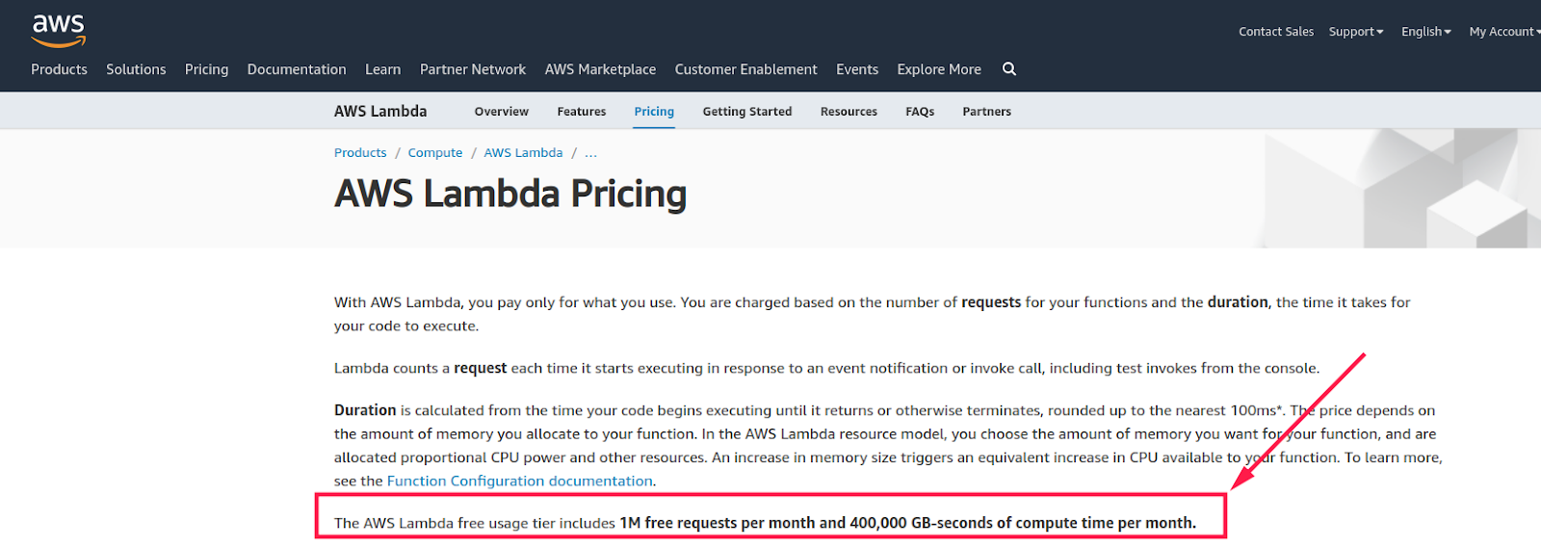Open the Solutions menu

pyautogui.click(x=136, y=69)
